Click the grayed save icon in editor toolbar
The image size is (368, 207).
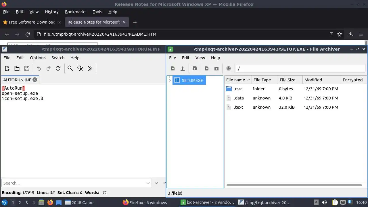tap(27, 68)
